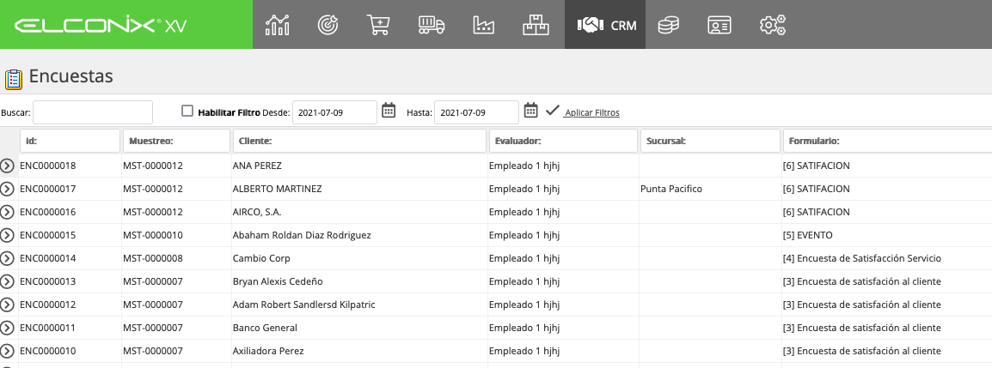Open the coins finance module icon
The width and height of the screenshot is (992, 368).
coord(668,25)
